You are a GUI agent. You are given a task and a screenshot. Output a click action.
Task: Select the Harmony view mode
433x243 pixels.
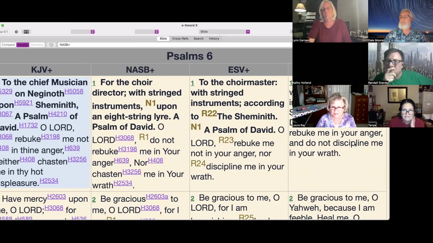pyautogui.click(x=37, y=45)
